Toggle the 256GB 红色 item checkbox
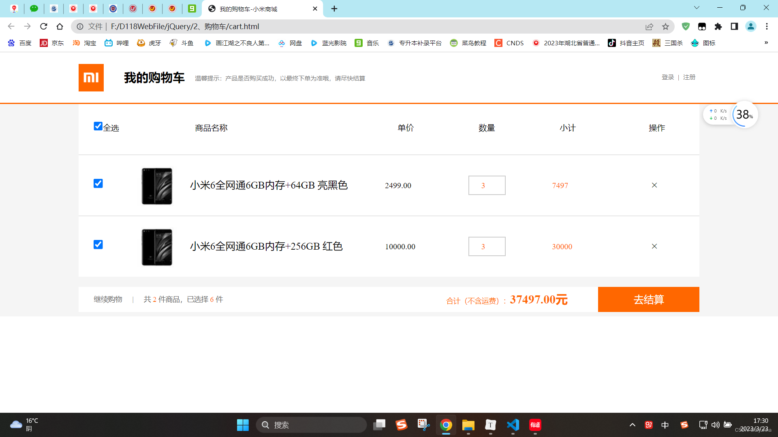Viewport: 778px width, 437px height. tap(98, 244)
